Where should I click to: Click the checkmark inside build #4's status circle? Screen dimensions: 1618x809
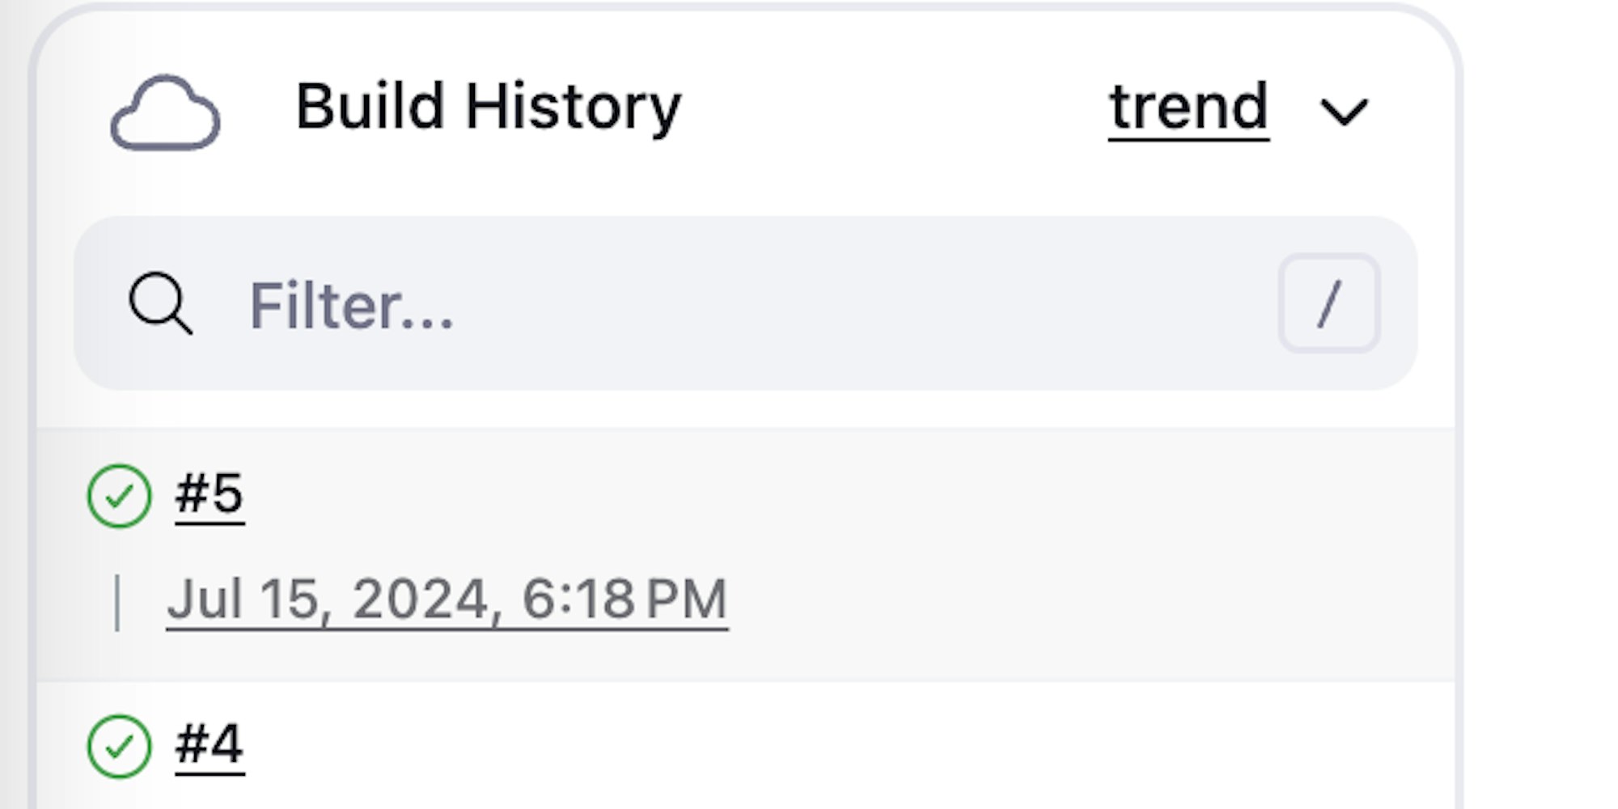point(119,746)
